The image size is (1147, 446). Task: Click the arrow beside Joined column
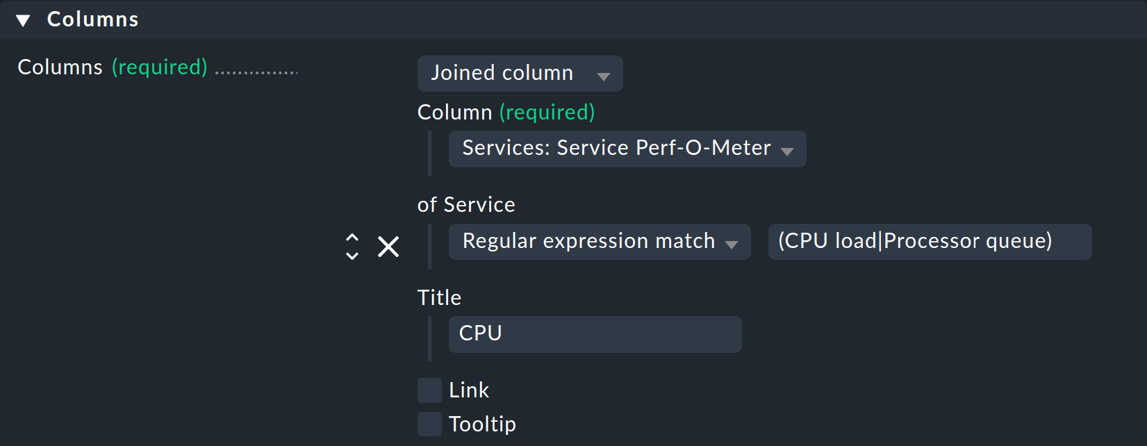603,76
